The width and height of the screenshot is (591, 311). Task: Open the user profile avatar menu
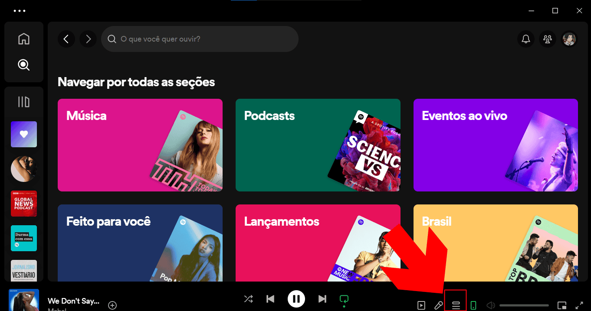point(569,39)
